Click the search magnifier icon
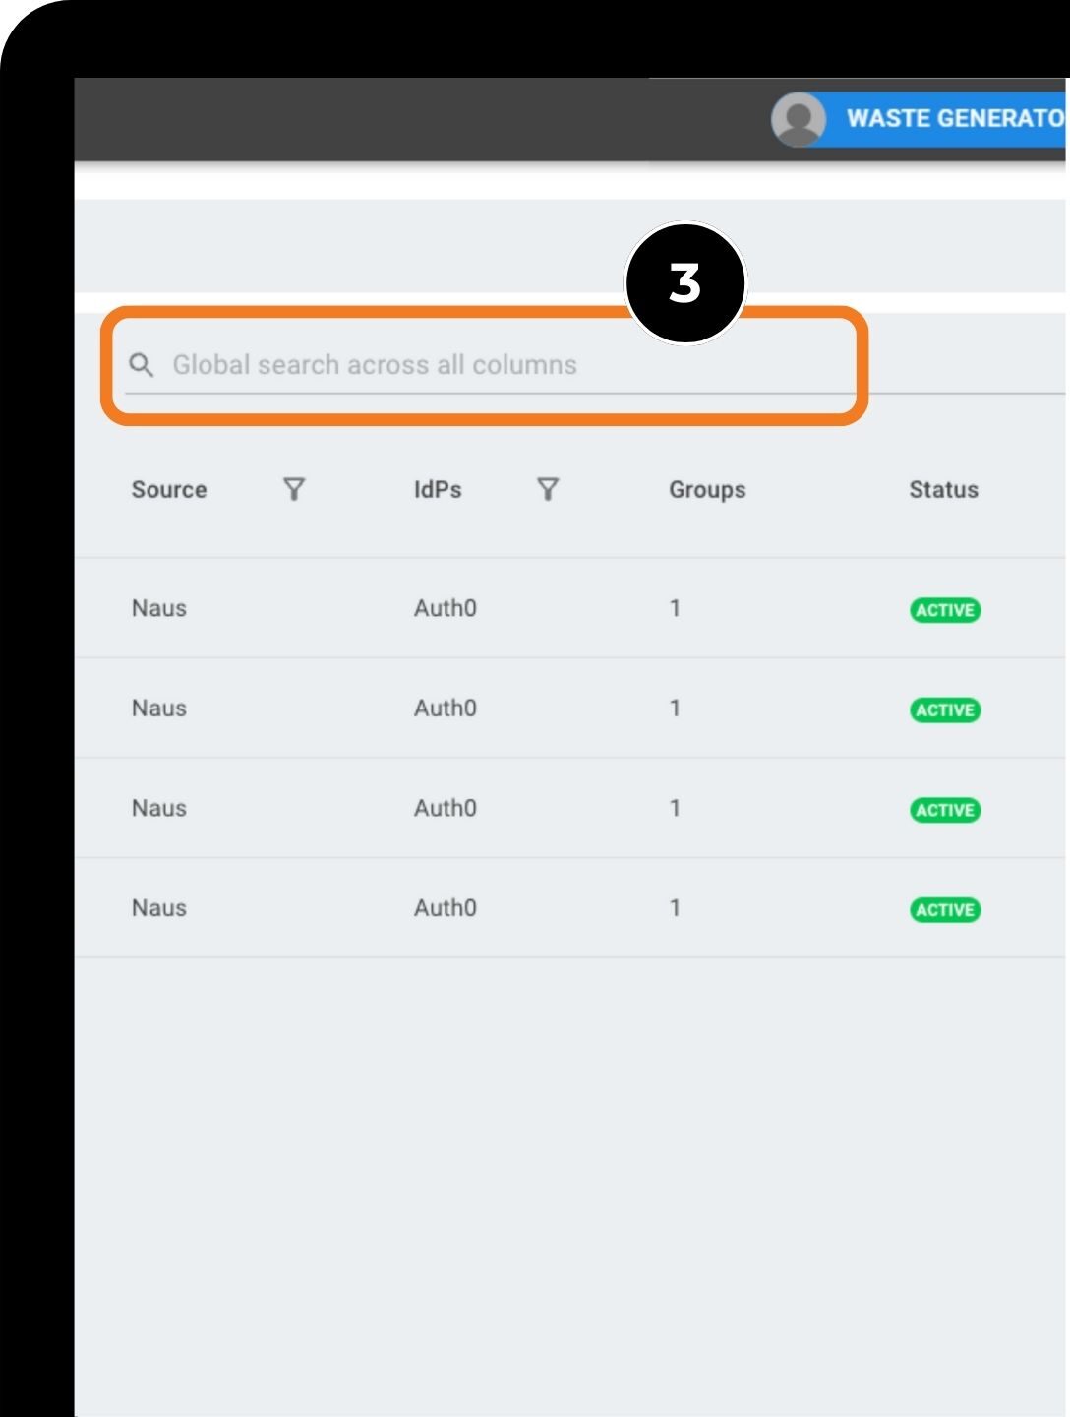 click(142, 365)
